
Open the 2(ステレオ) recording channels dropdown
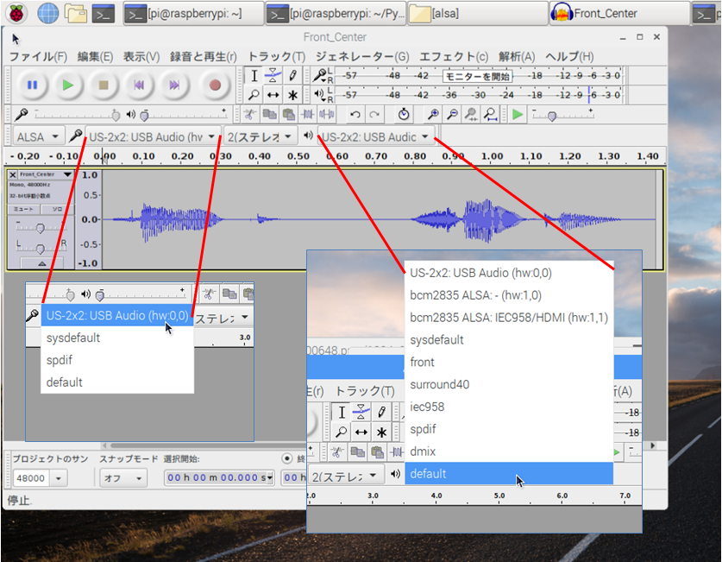(260, 136)
